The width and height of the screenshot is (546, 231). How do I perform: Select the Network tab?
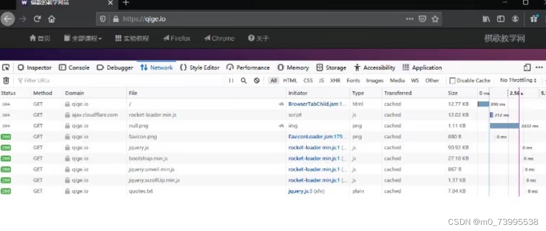[157, 68]
